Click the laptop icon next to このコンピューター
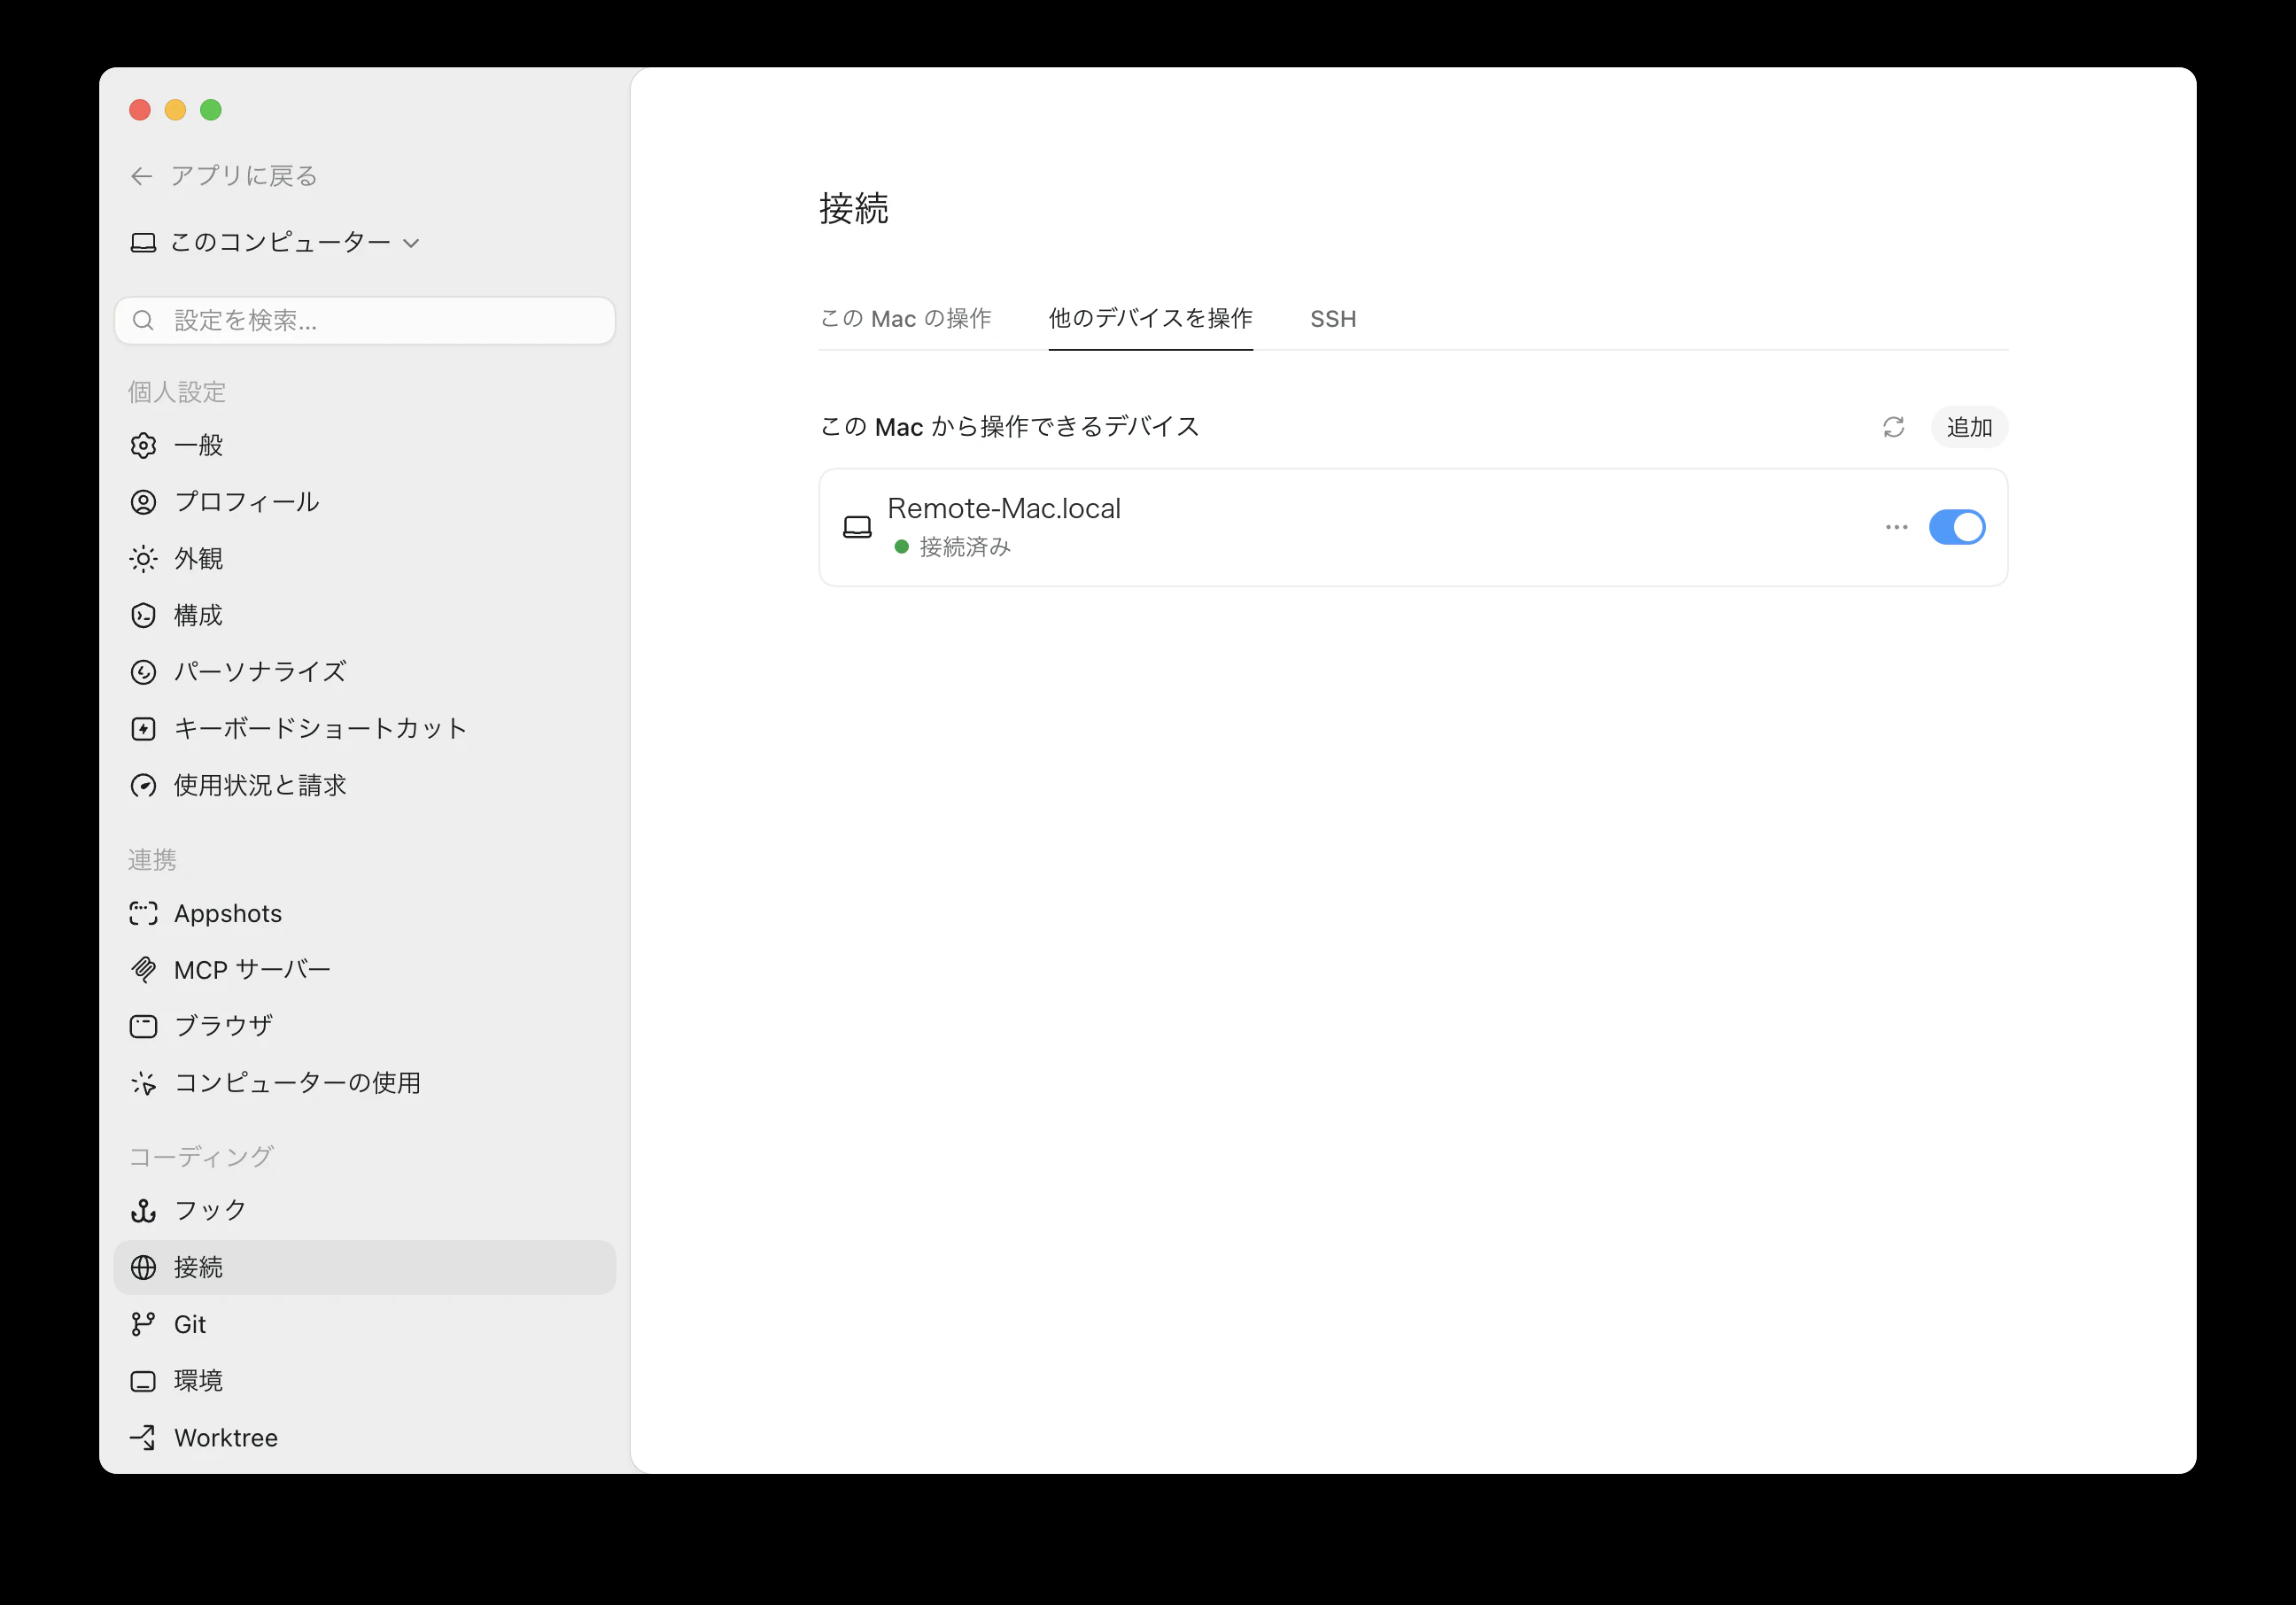2296x1605 pixels. [143, 242]
